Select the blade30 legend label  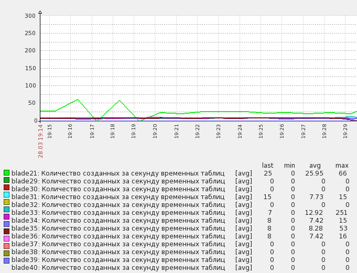click(118, 189)
